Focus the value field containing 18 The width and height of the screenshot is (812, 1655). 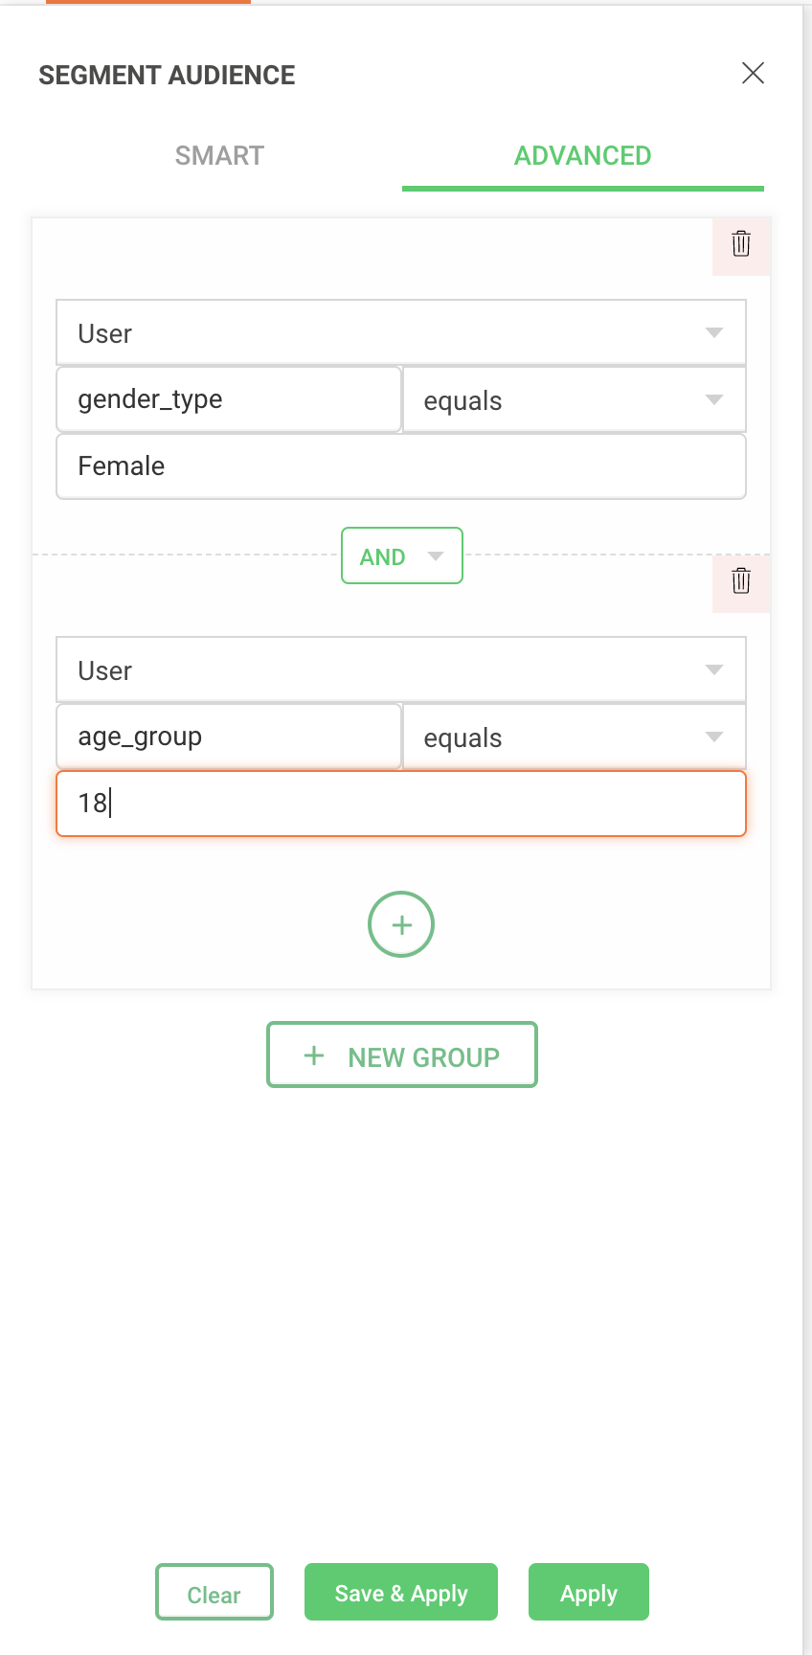point(400,804)
